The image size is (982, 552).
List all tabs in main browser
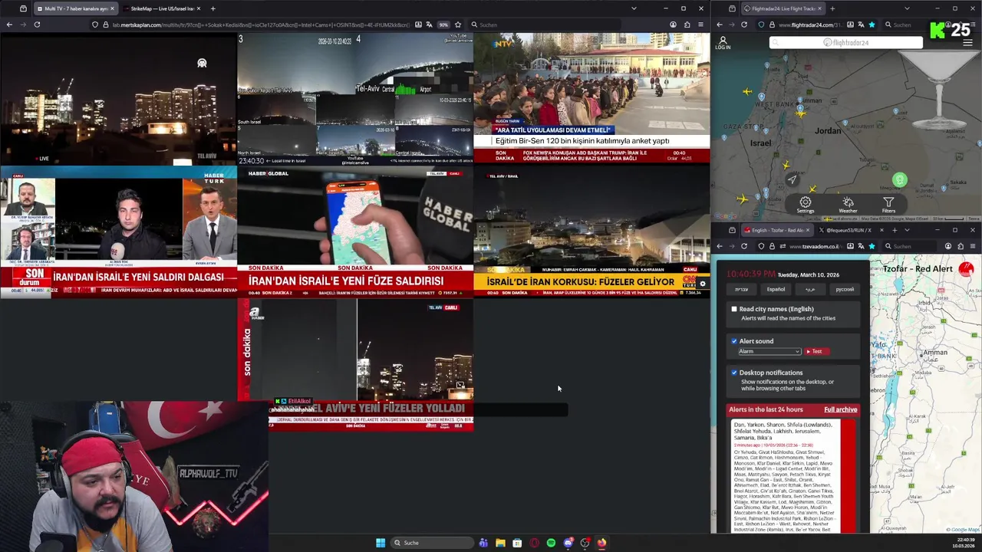point(634,8)
